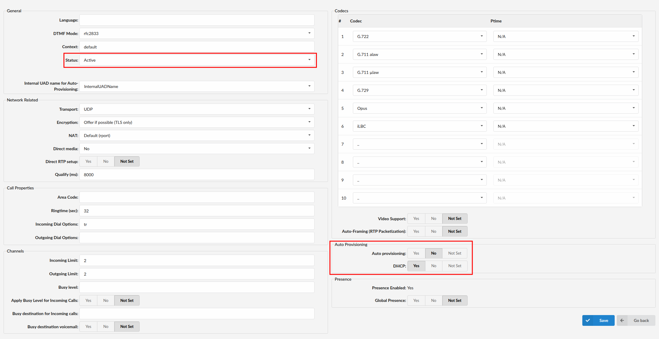The image size is (659, 339).
Task: Open the G.722 codec dropdown
Action: click(x=419, y=37)
